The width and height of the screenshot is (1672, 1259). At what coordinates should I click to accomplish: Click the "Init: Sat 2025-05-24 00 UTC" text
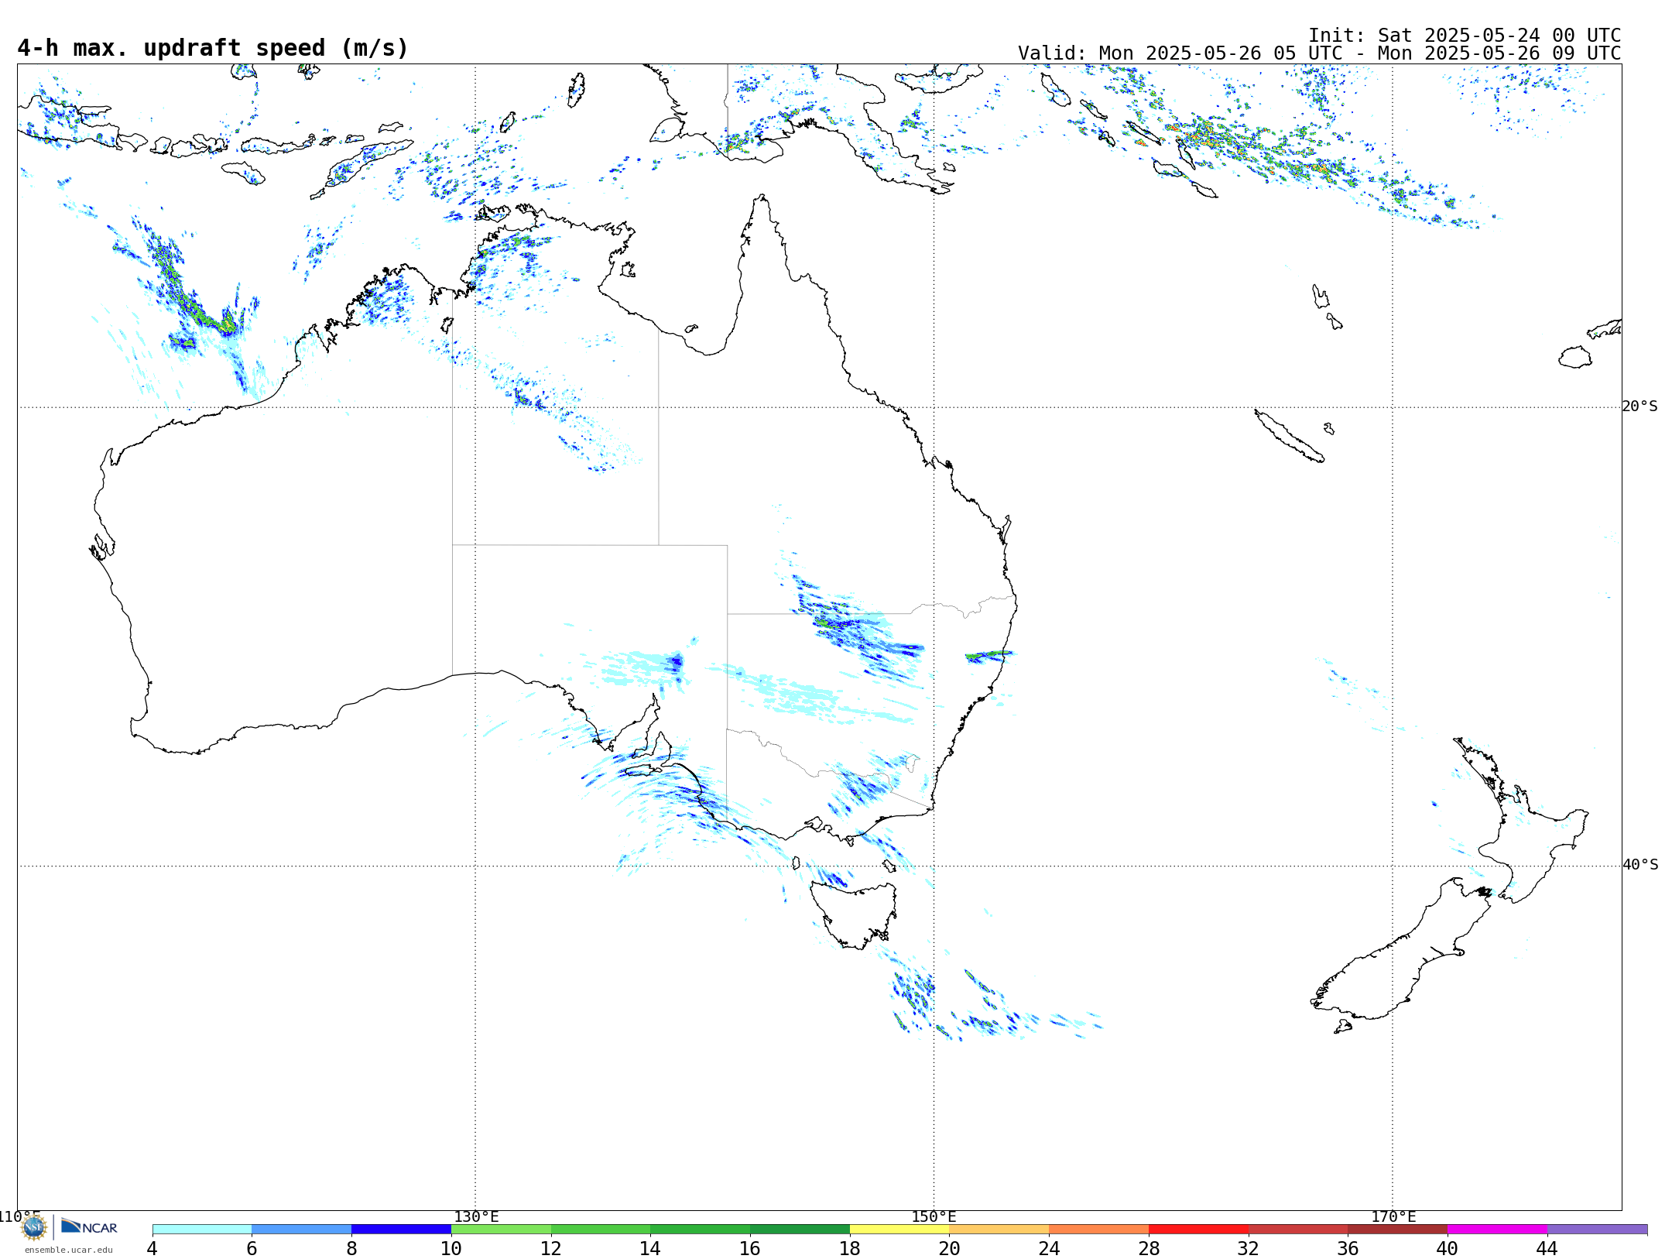pyautogui.click(x=1465, y=36)
